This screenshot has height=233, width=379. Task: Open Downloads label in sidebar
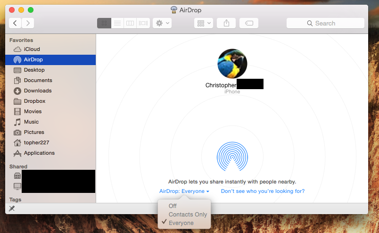pos(38,91)
